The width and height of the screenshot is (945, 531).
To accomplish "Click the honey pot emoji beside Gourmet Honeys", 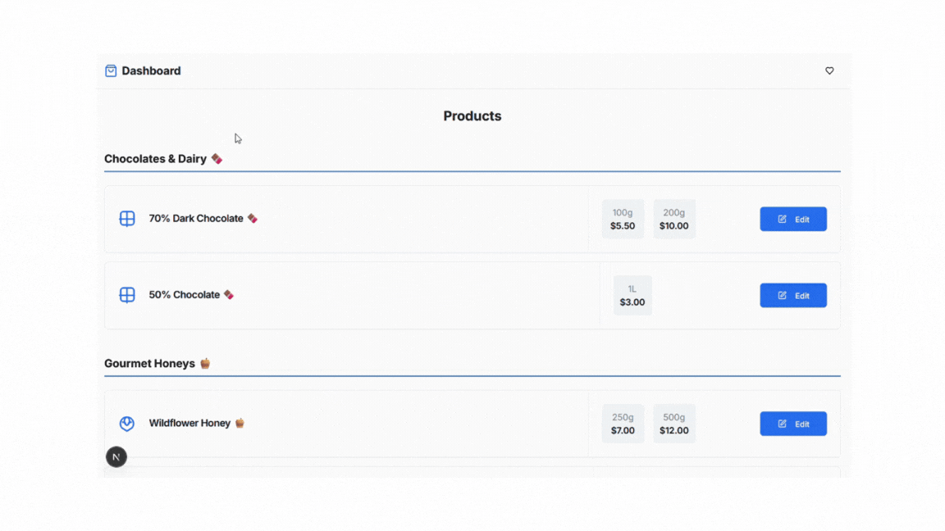I will tap(205, 363).
